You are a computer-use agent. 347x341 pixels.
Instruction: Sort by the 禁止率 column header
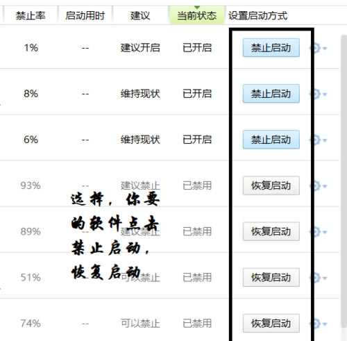point(31,15)
